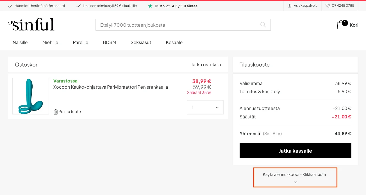Click Trustpilot 4.5 / 5.0 tähteä text
This screenshot has height=195, width=366.
tap(176, 6)
